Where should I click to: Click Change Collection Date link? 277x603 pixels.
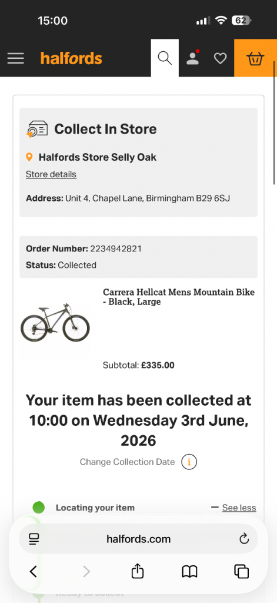point(127,462)
